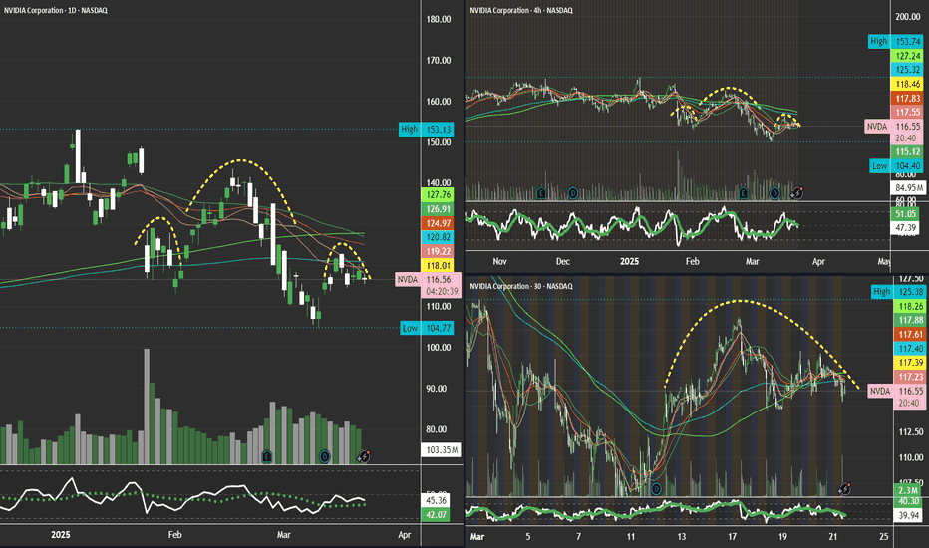Click lightning news icon on daily chart
The height and width of the screenshot is (548, 929).
[x=363, y=456]
